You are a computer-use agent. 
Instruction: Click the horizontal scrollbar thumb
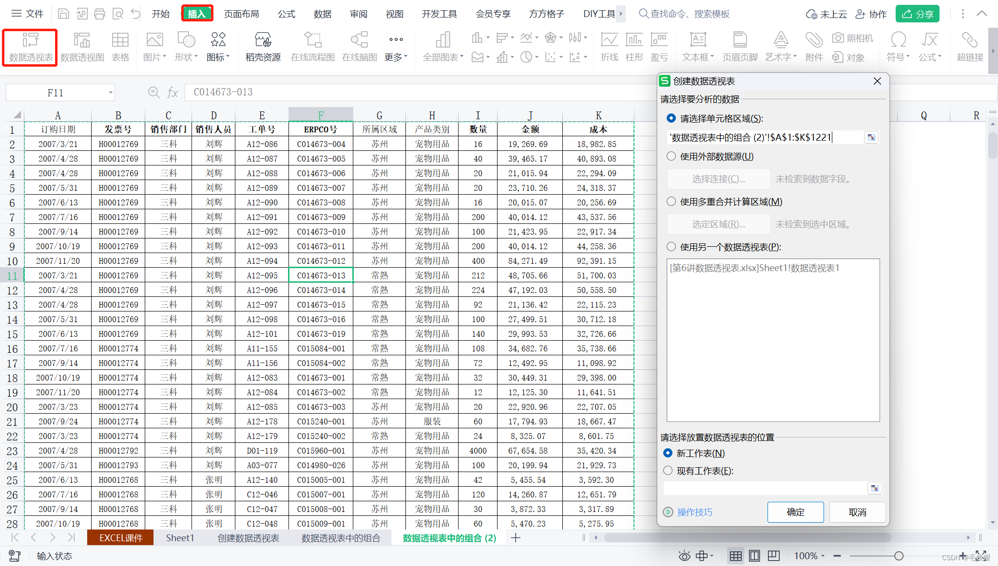747,538
